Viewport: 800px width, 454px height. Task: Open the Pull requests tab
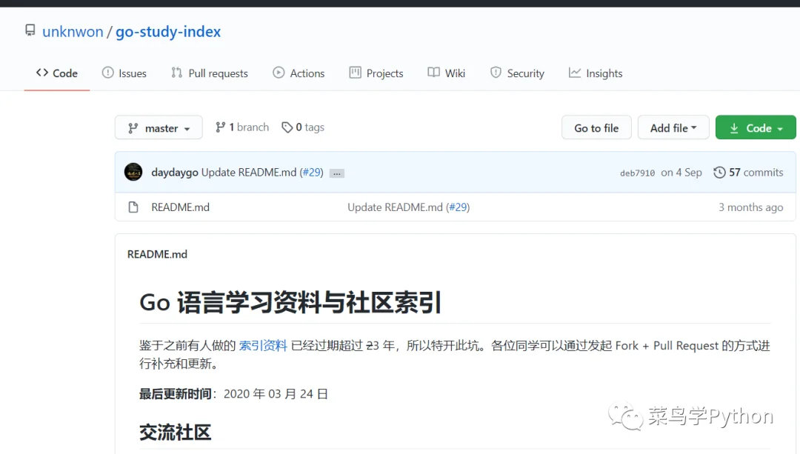click(209, 73)
